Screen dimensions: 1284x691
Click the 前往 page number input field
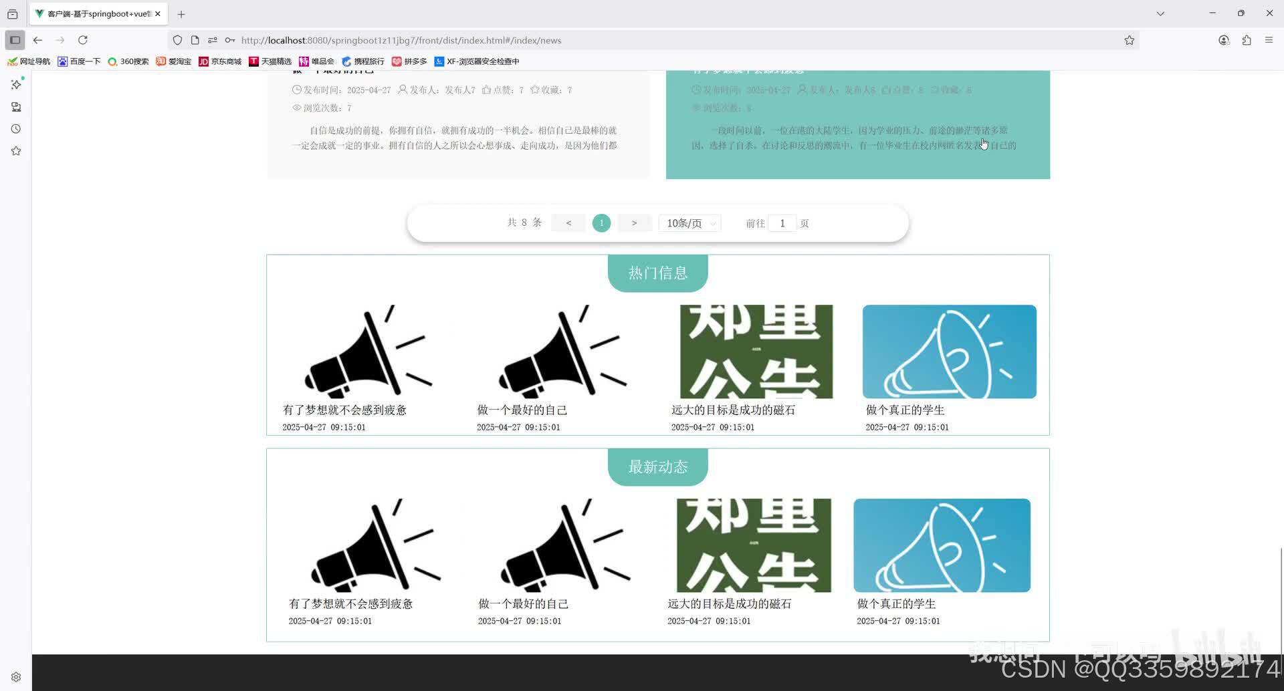tap(782, 223)
